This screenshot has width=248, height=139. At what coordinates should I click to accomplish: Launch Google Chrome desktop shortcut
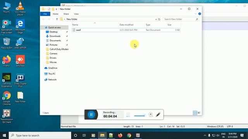(7, 98)
